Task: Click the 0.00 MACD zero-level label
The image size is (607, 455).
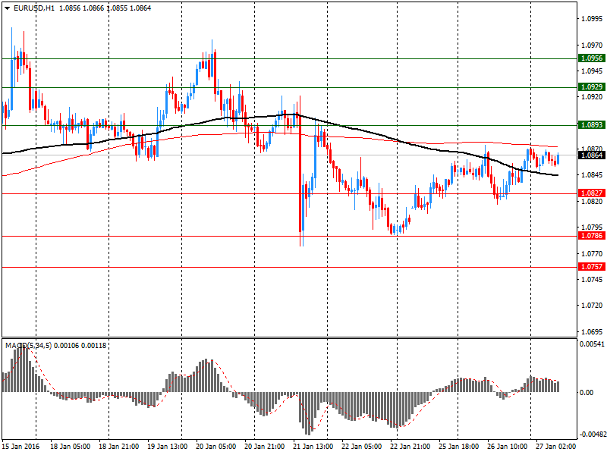Action: click(x=586, y=392)
